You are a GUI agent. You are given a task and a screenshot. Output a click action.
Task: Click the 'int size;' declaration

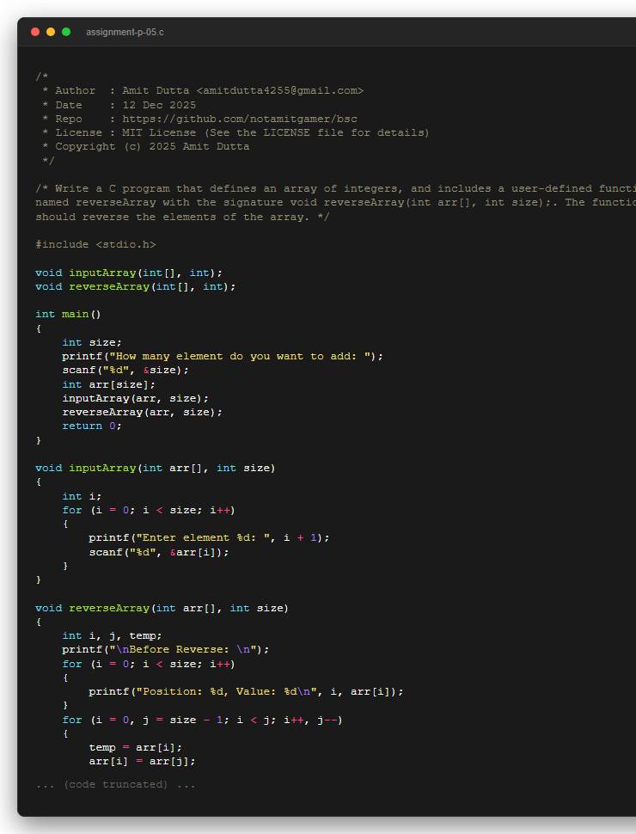click(92, 342)
